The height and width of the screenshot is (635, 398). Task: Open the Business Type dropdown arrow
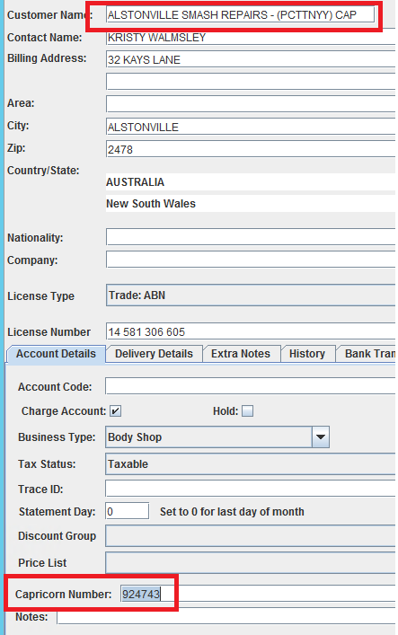click(321, 437)
